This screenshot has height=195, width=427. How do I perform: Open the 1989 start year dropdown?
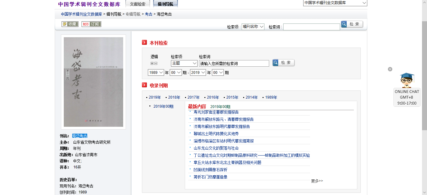coord(156,72)
